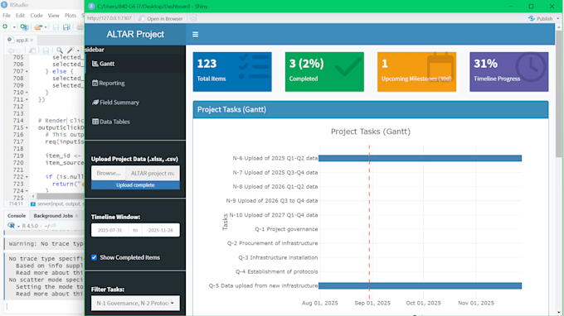Screen dimensions: 564x316
Task: Click Open in Browser in the Shiny window
Action: click(x=161, y=18)
